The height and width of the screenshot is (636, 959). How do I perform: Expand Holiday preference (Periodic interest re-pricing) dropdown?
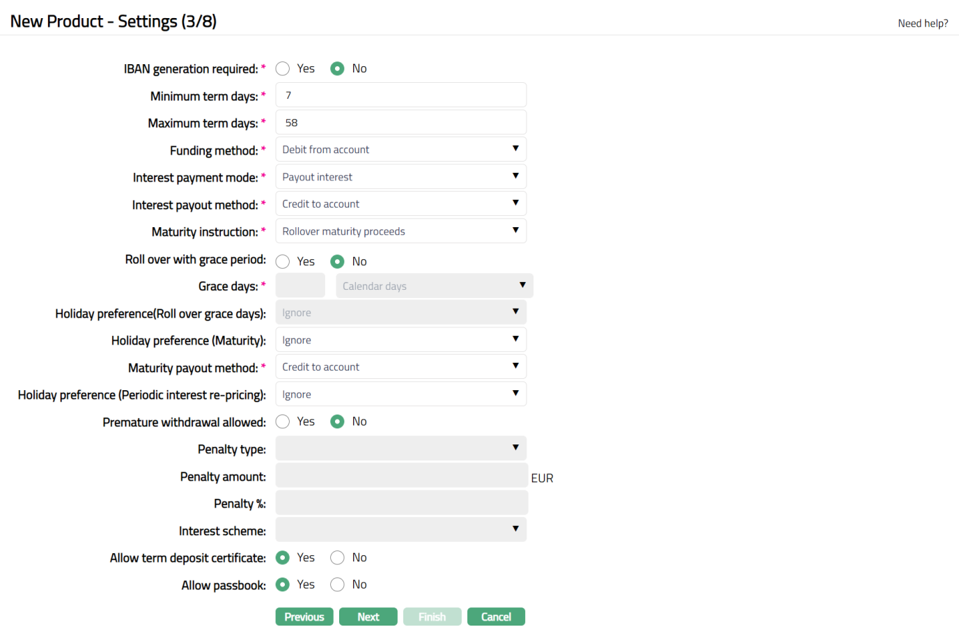tap(400, 394)
